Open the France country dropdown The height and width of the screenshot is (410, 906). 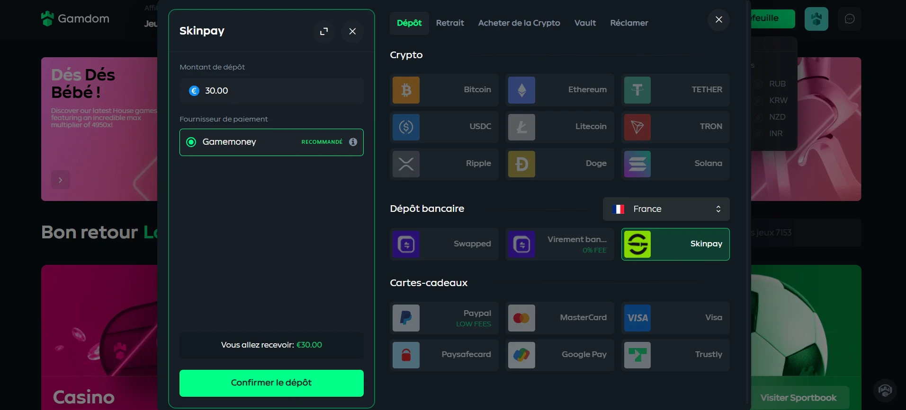[x=666, y=209]
